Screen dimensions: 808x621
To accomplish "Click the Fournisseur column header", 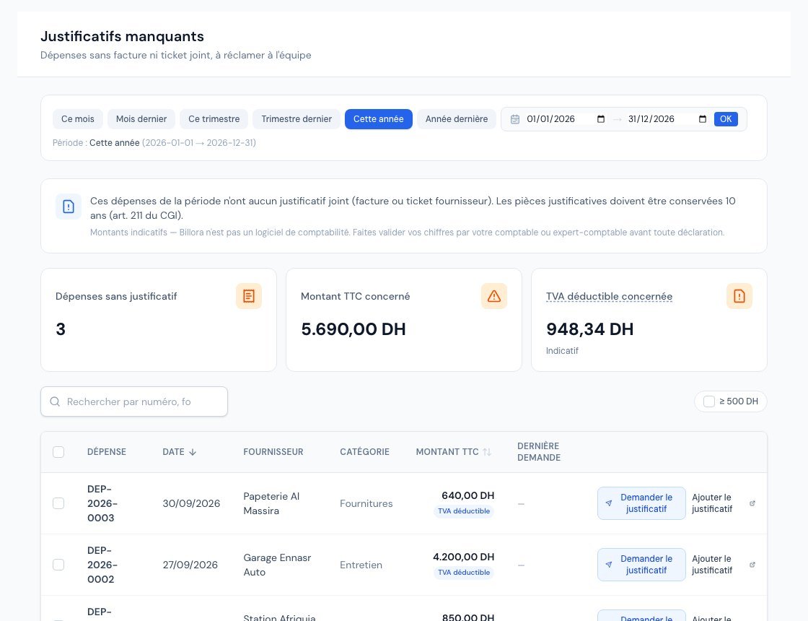I will pyautogui.click(x=273, y=452).
